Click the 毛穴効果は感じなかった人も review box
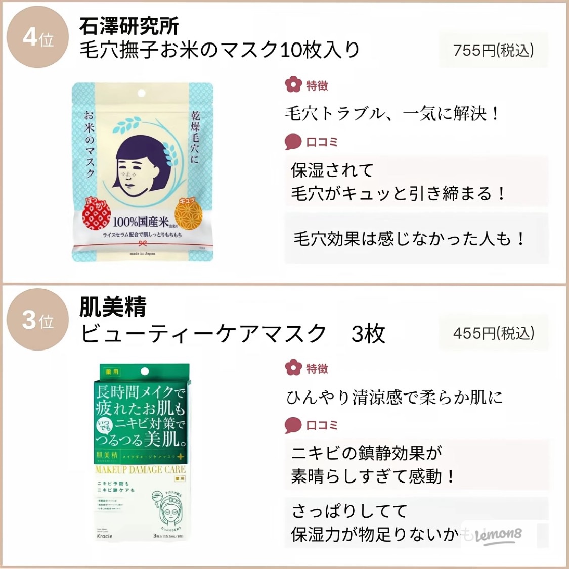This screenshot has height=569, width=569. [417, 238]
